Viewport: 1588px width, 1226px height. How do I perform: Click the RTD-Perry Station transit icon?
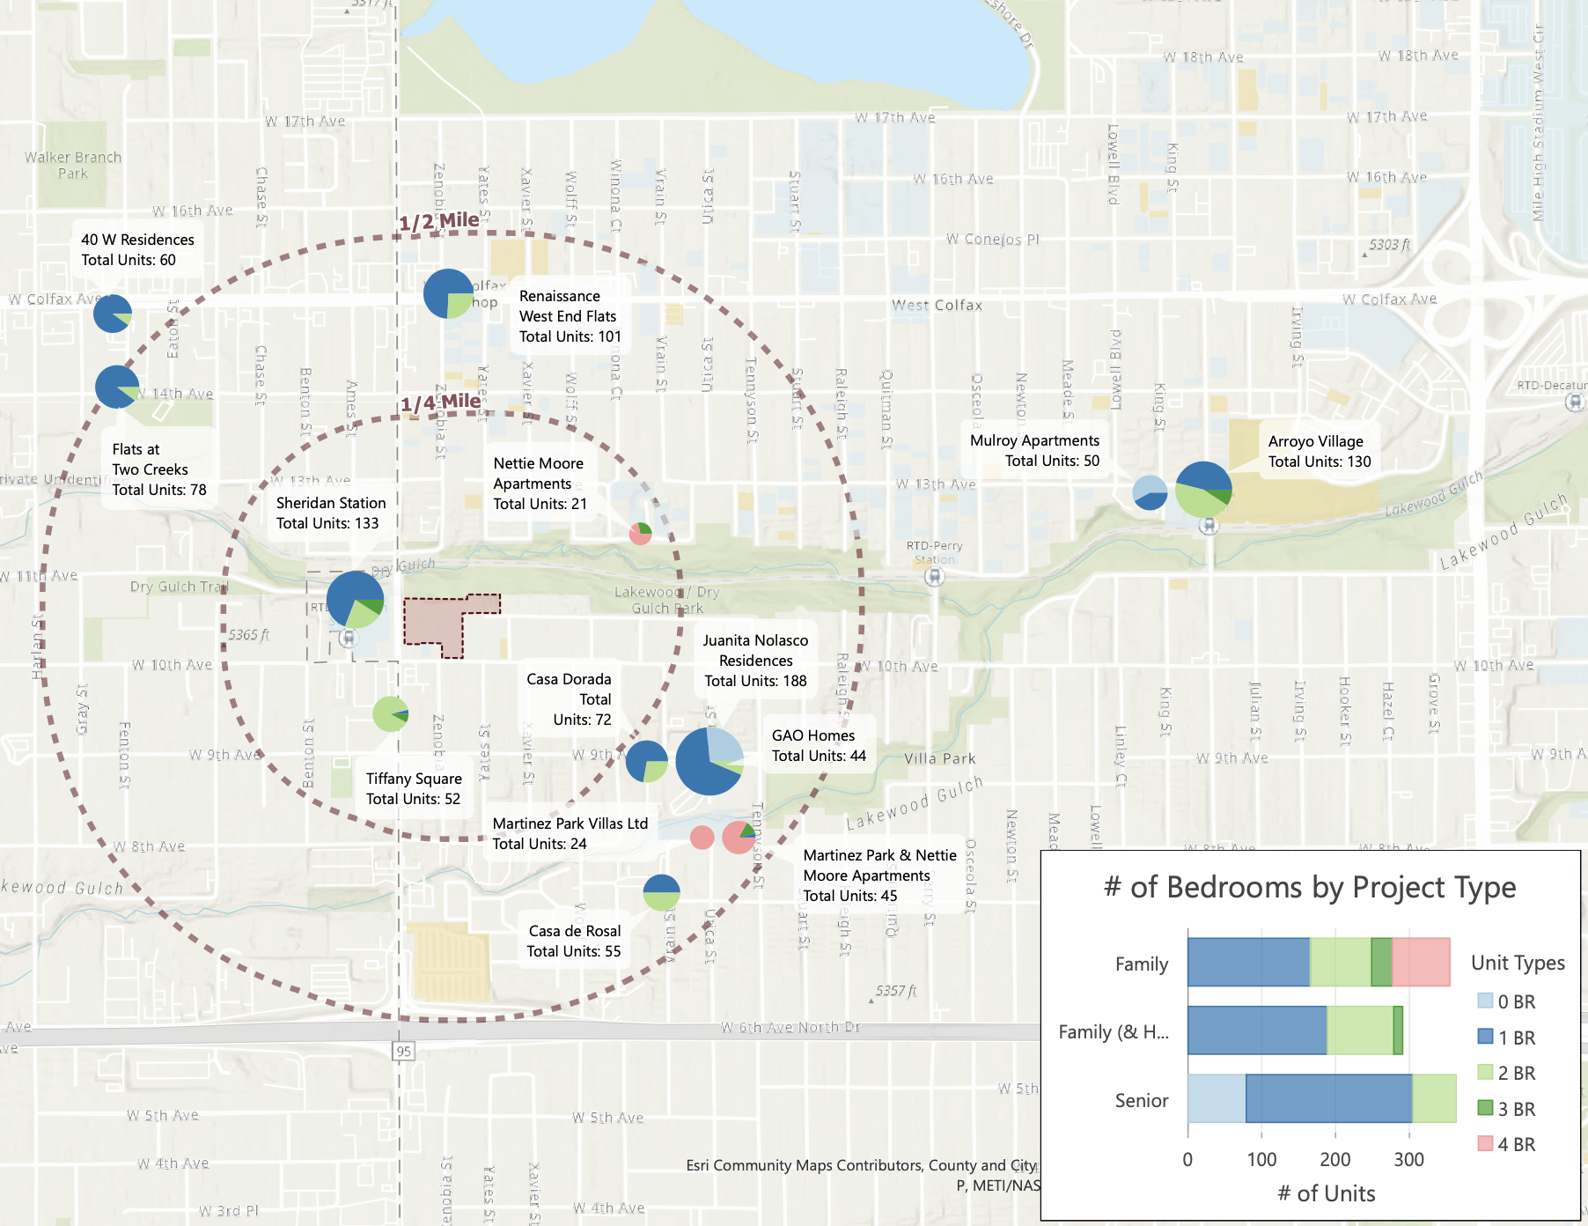pos(935,577)
